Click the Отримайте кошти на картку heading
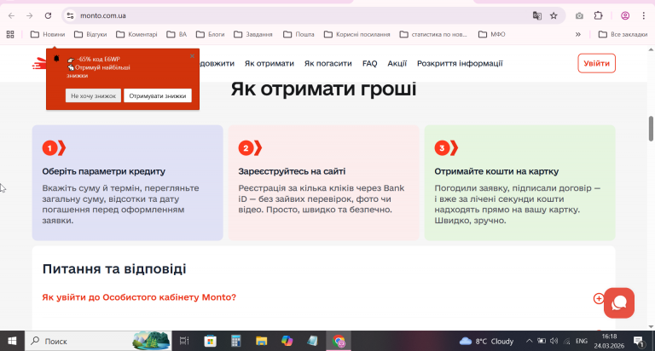The height and width of the screenshot is (351, 655). [x=496, y=171]
